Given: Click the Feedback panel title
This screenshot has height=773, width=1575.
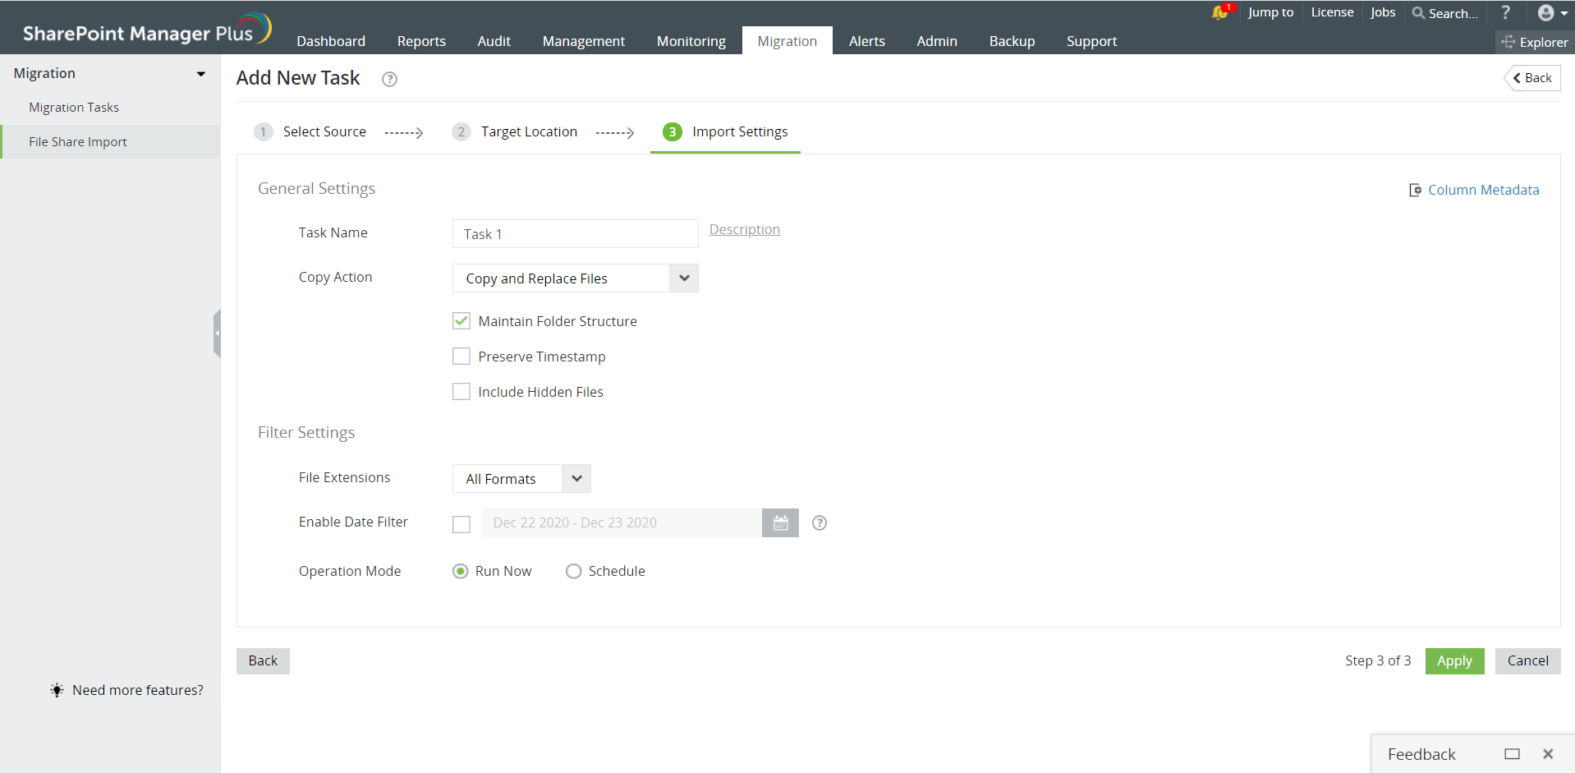Looking at the screenshot, I should pyautogui.click(x=1421, y=754).
